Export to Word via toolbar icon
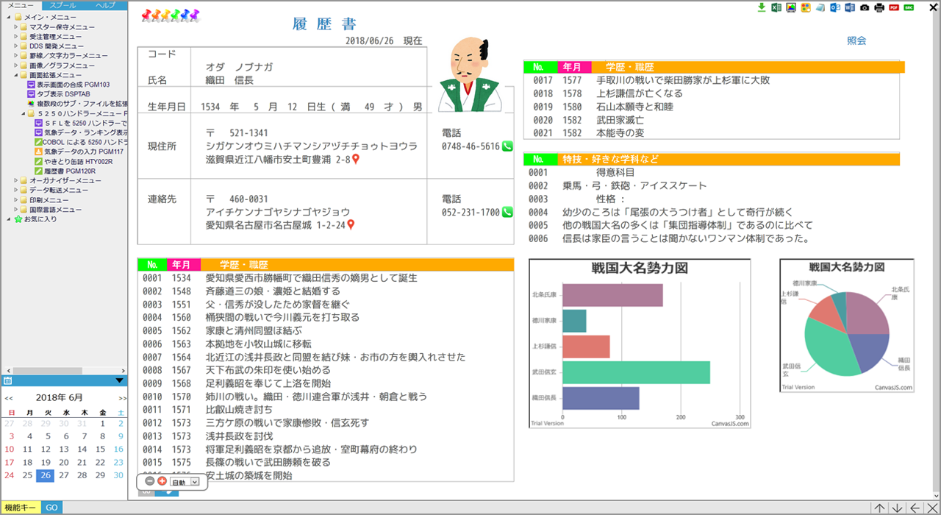Screen dimensions: 941x515 click(849, 7)
